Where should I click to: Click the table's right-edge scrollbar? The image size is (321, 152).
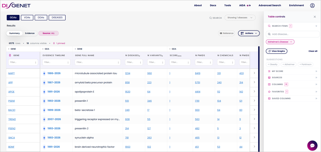click(258, 99)
